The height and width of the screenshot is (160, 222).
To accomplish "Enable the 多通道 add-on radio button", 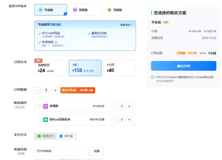I will click(40, 106).
